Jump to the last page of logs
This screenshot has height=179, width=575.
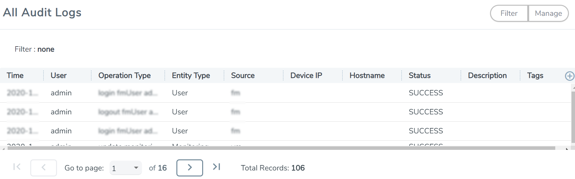(217, 167)
